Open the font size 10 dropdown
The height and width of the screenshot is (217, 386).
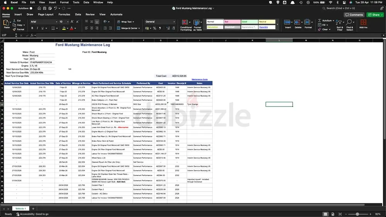tap(68, 22)
